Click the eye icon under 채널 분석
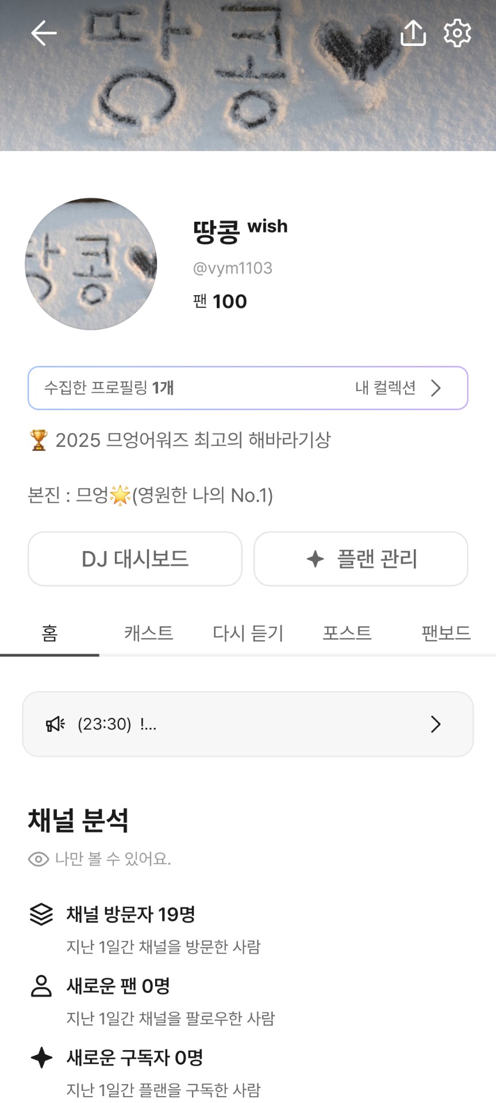Viewport: 496px width, 1103px height. coord(39,859)
